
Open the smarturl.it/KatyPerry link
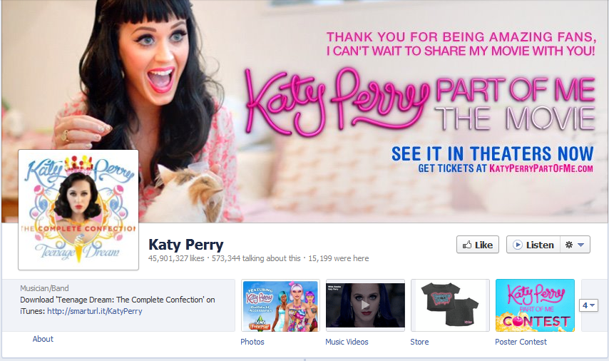click(x=95, y=311)
